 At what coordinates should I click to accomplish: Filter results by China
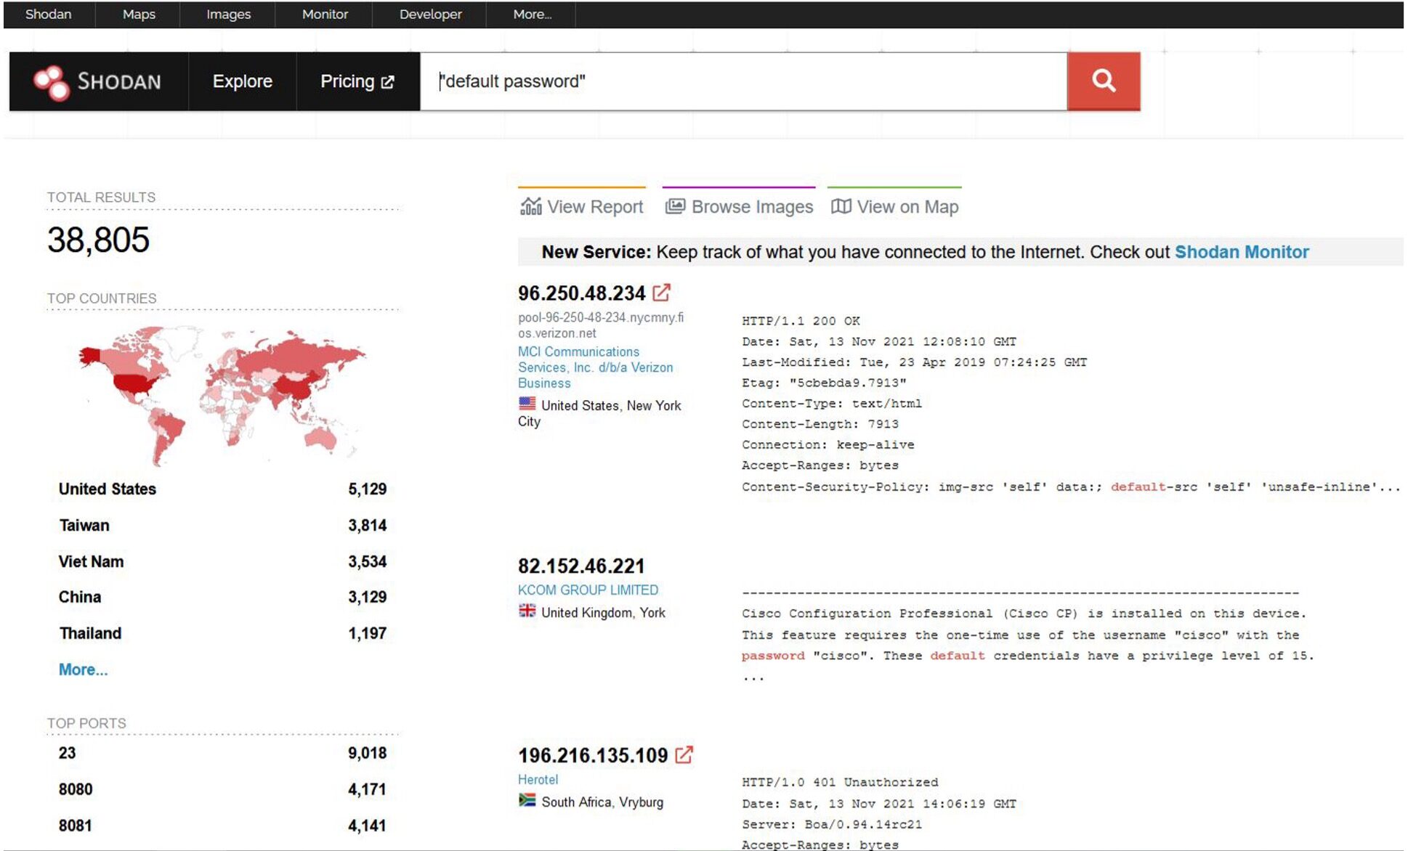coord(80,597)
